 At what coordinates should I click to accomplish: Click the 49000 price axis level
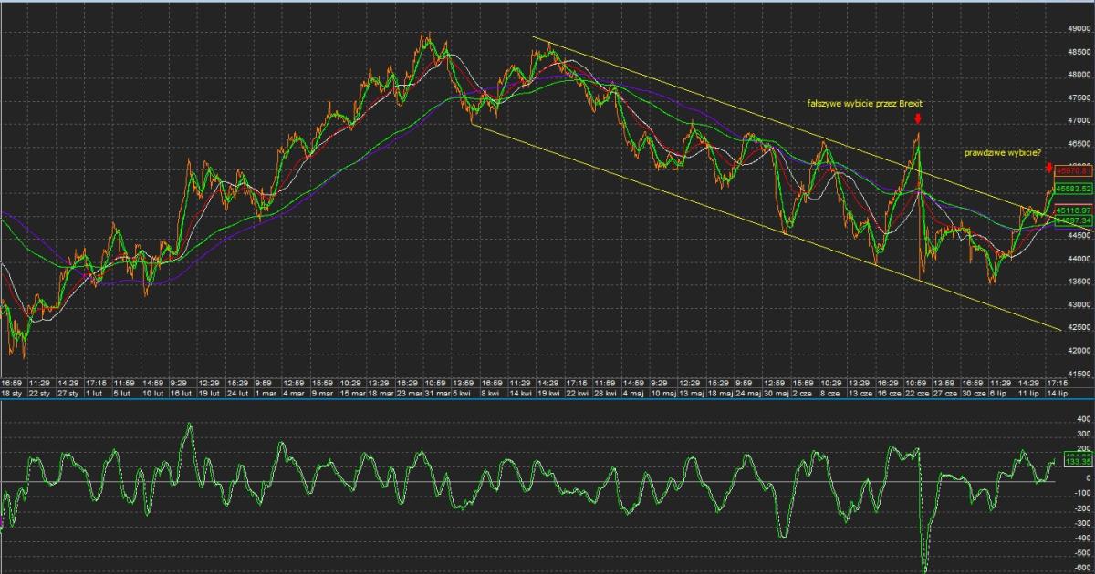click(1079, 28)
